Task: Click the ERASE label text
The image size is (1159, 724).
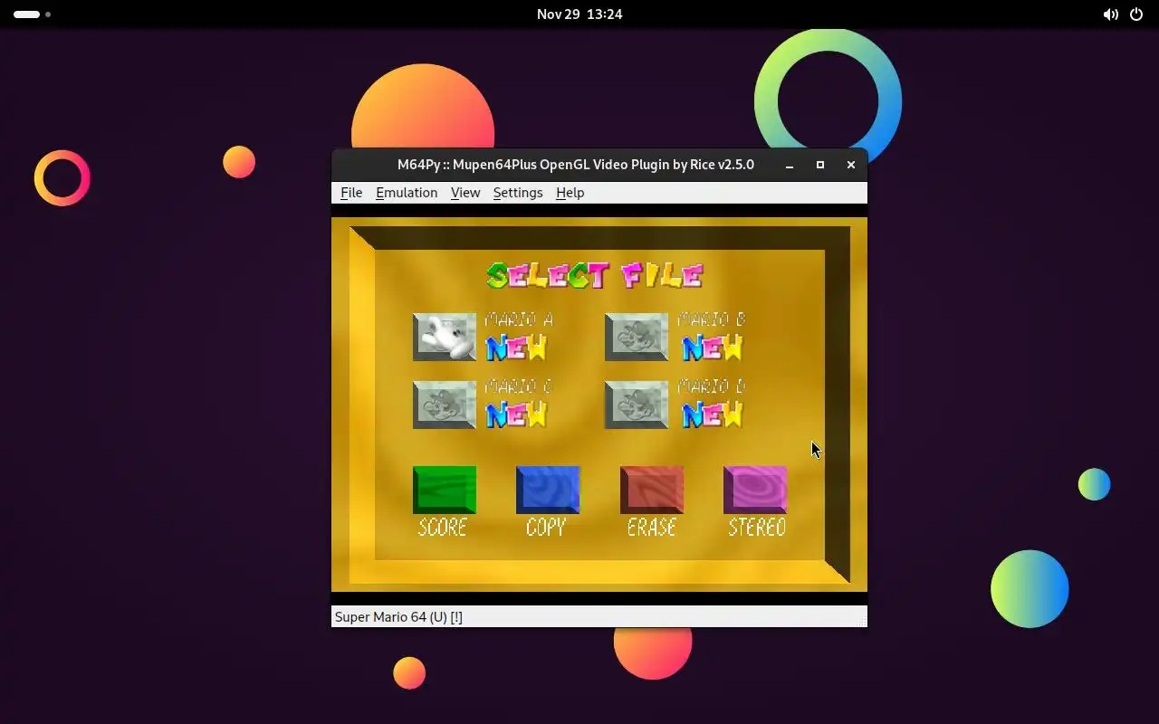Action: click(x=652, y=527)
